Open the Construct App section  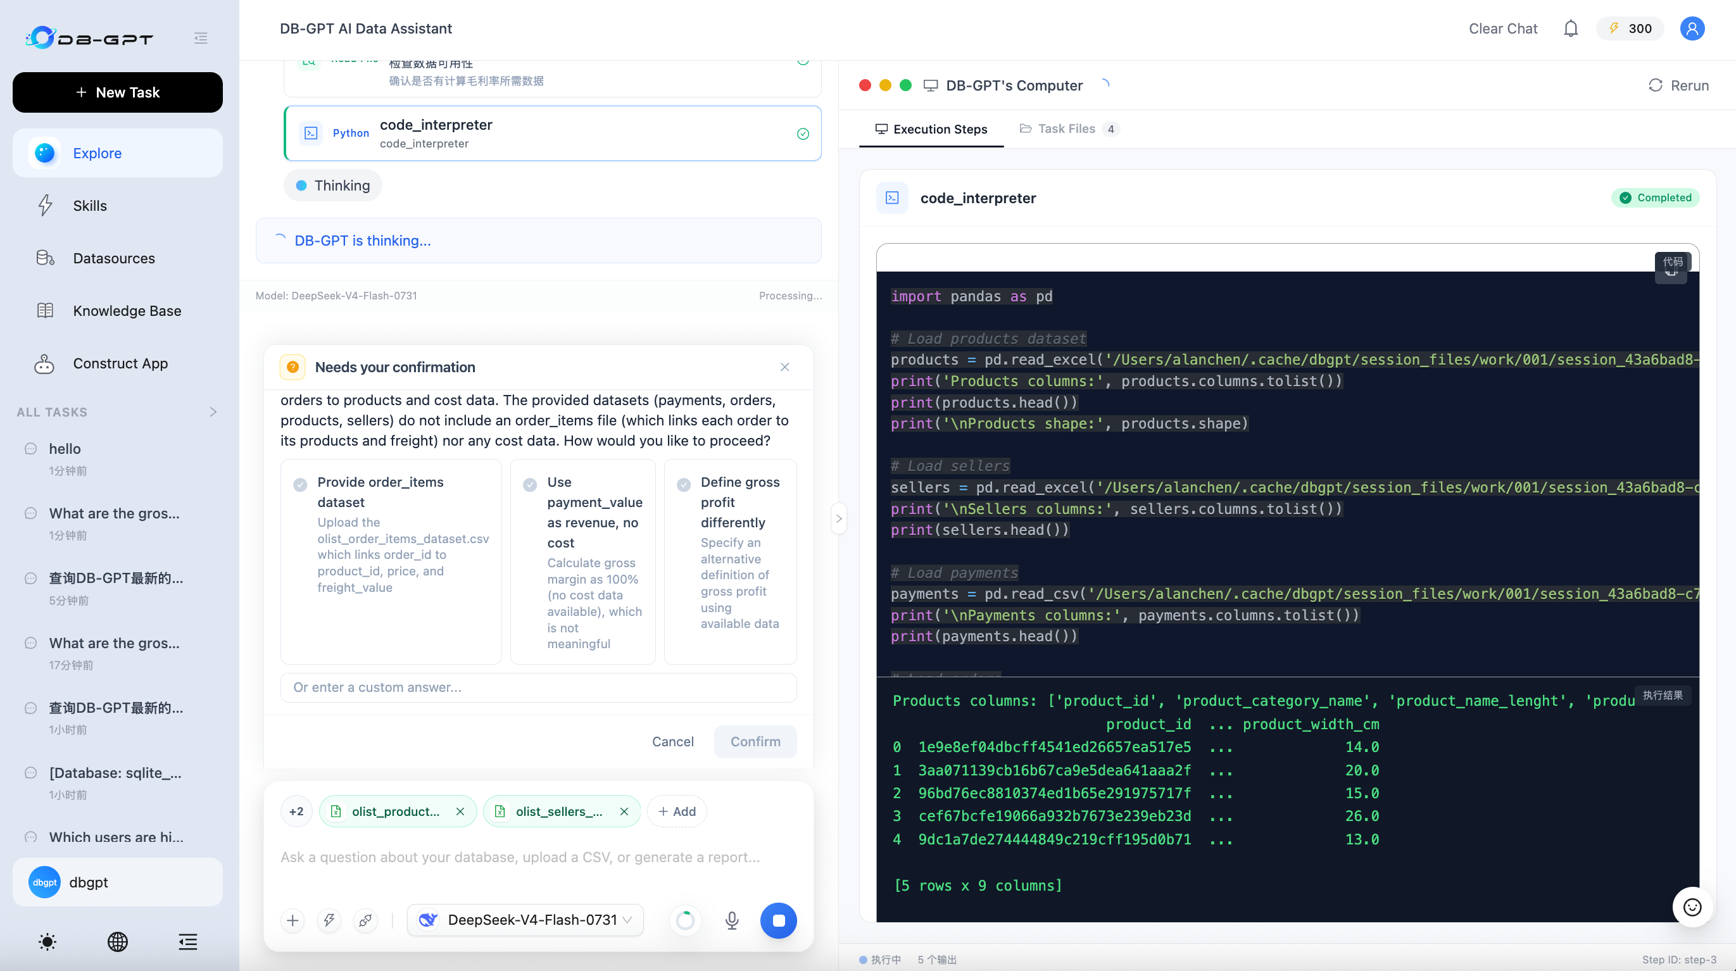(x=117, y=363)
